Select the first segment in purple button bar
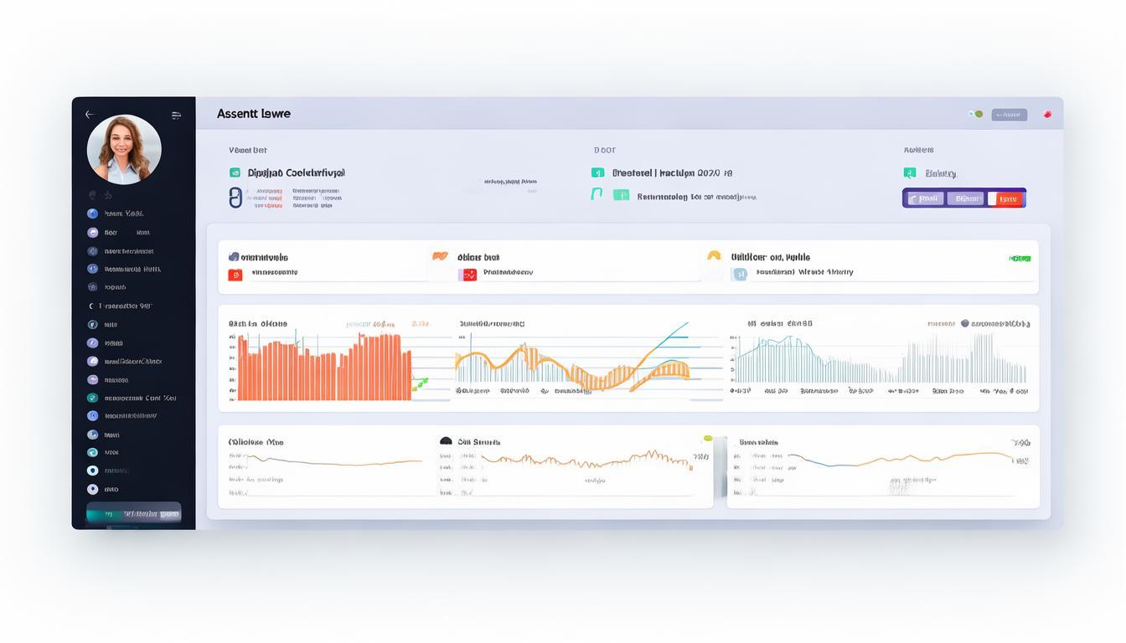The image size is (1126, 643). click(x=925, y=199)
